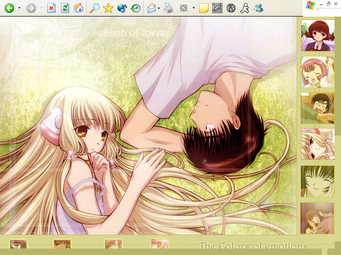Open Search with the magnifying glass icon
The image size is (341, 255).
coord(94,8)
